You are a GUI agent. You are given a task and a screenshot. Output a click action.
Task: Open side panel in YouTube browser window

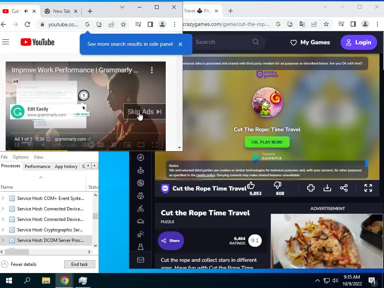pyautogui.click(x=150, y=24)
